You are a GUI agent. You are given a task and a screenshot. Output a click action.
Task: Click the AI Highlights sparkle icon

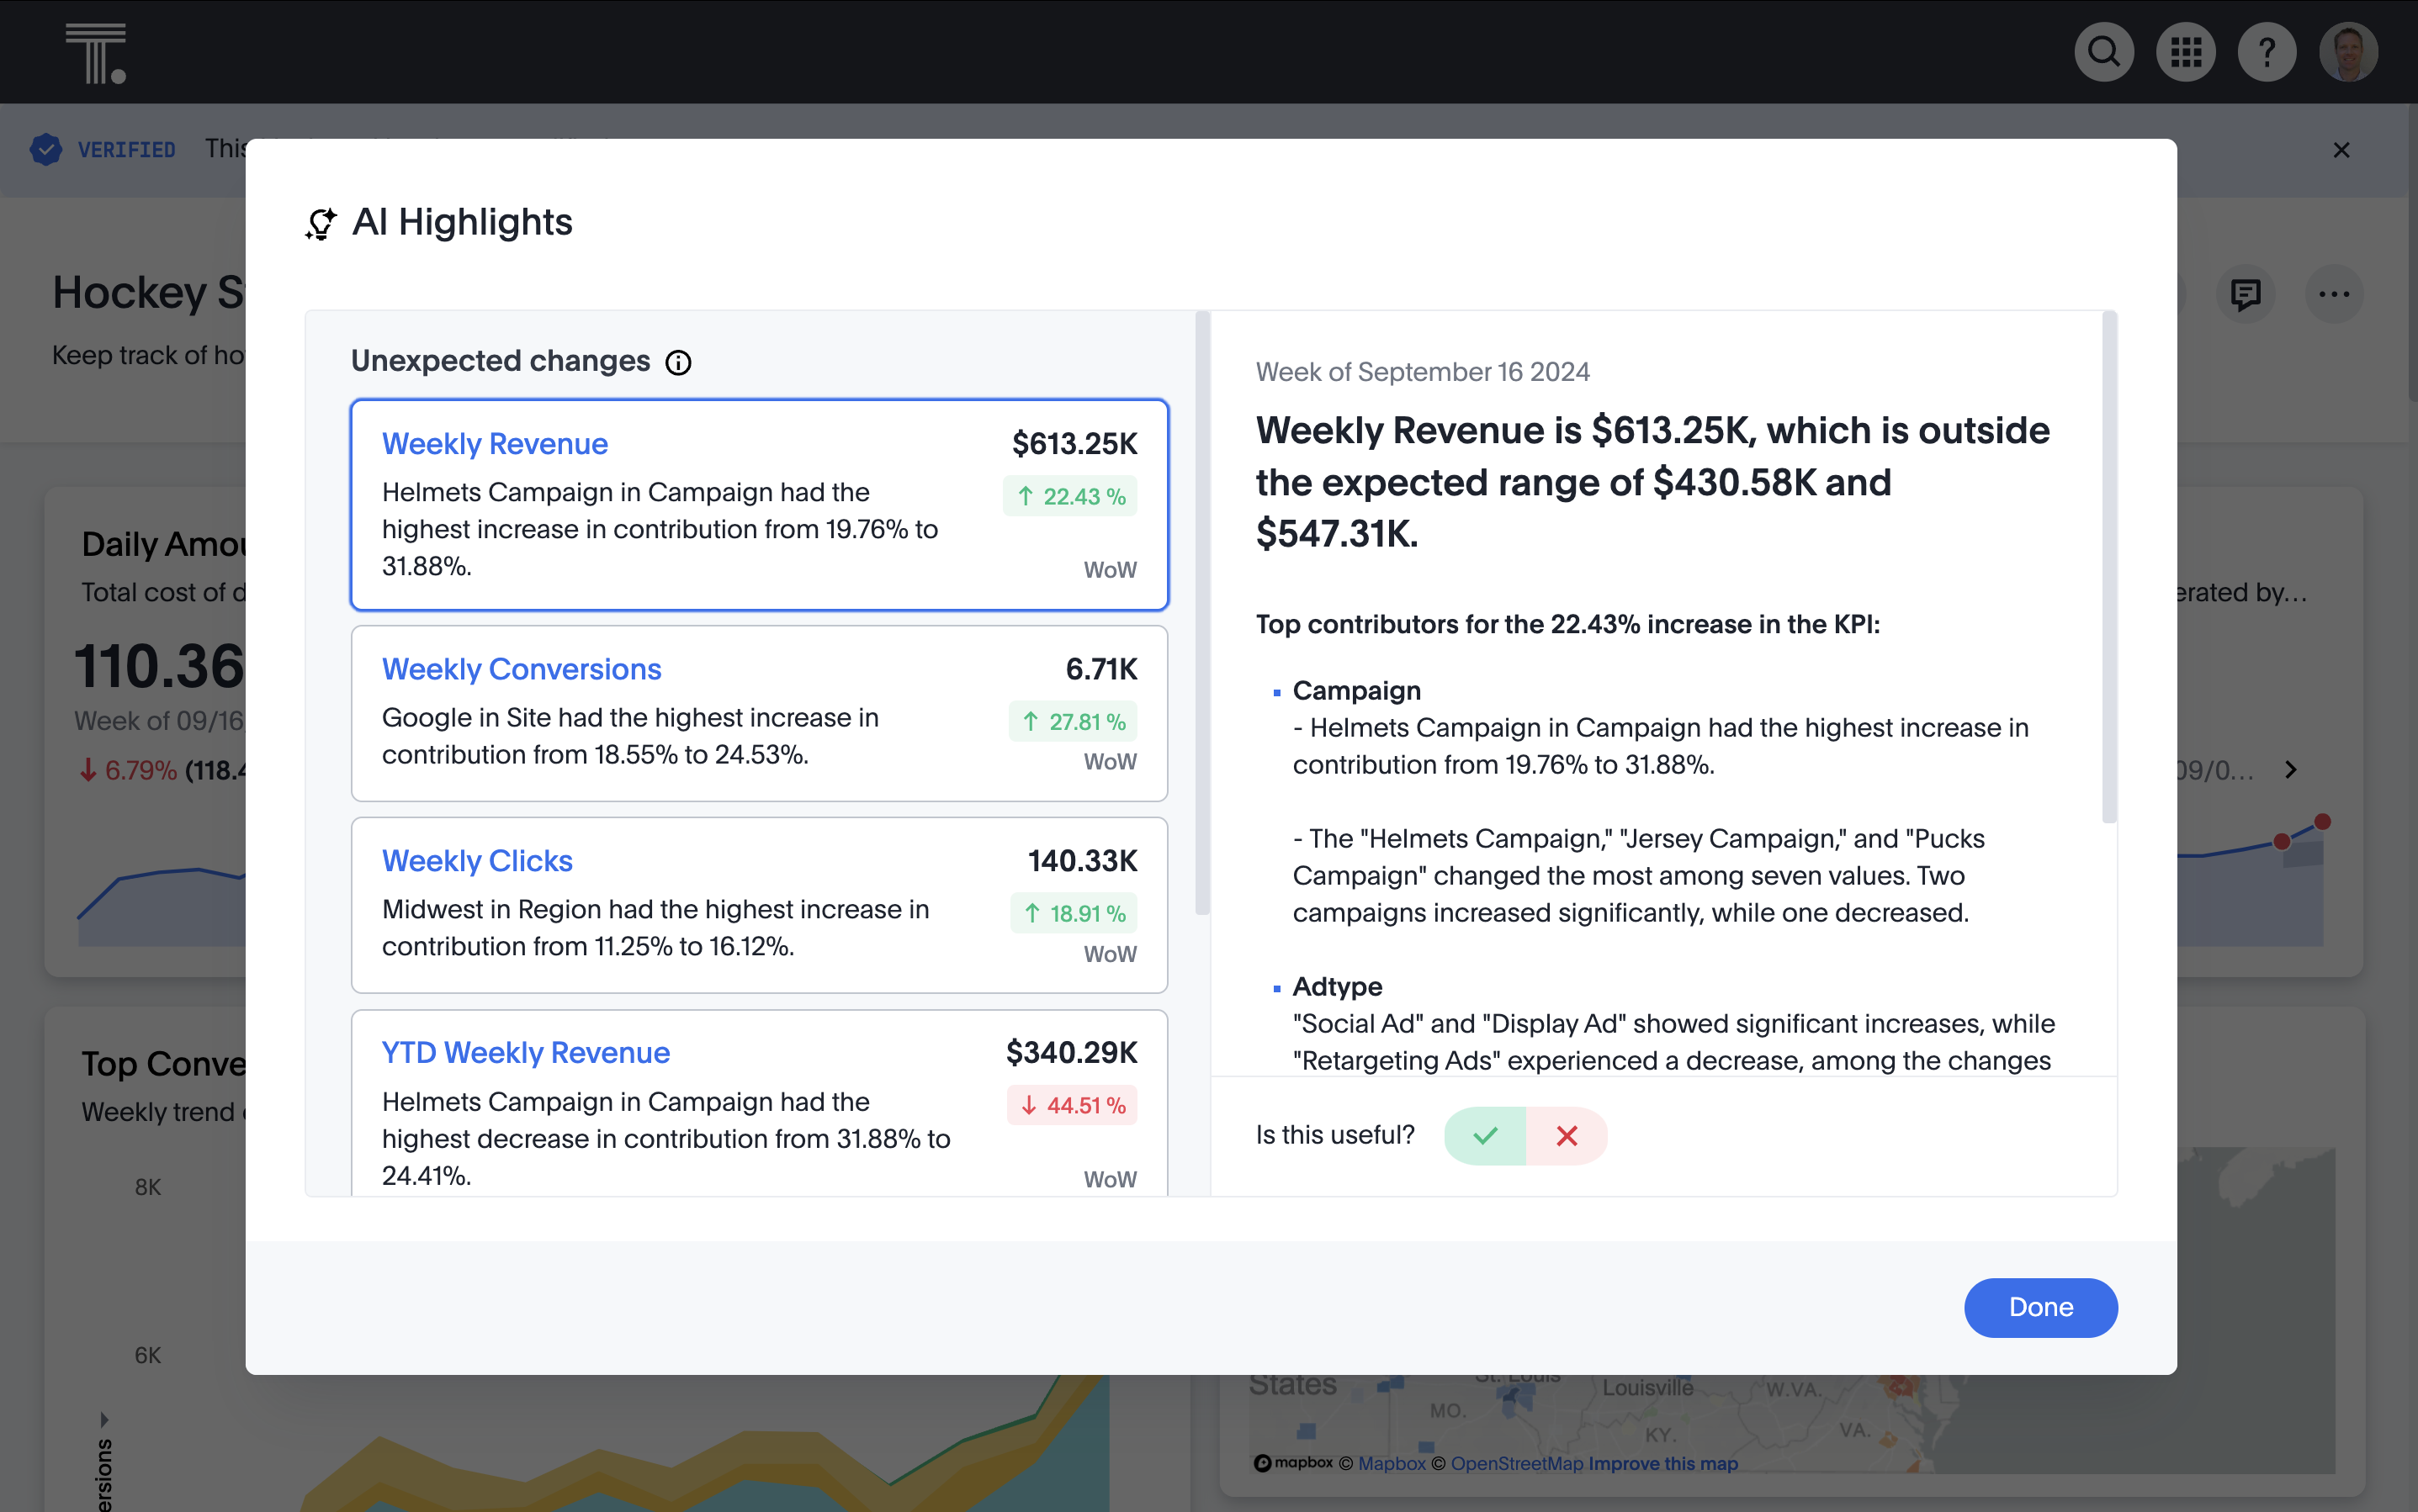click(321, 223)
